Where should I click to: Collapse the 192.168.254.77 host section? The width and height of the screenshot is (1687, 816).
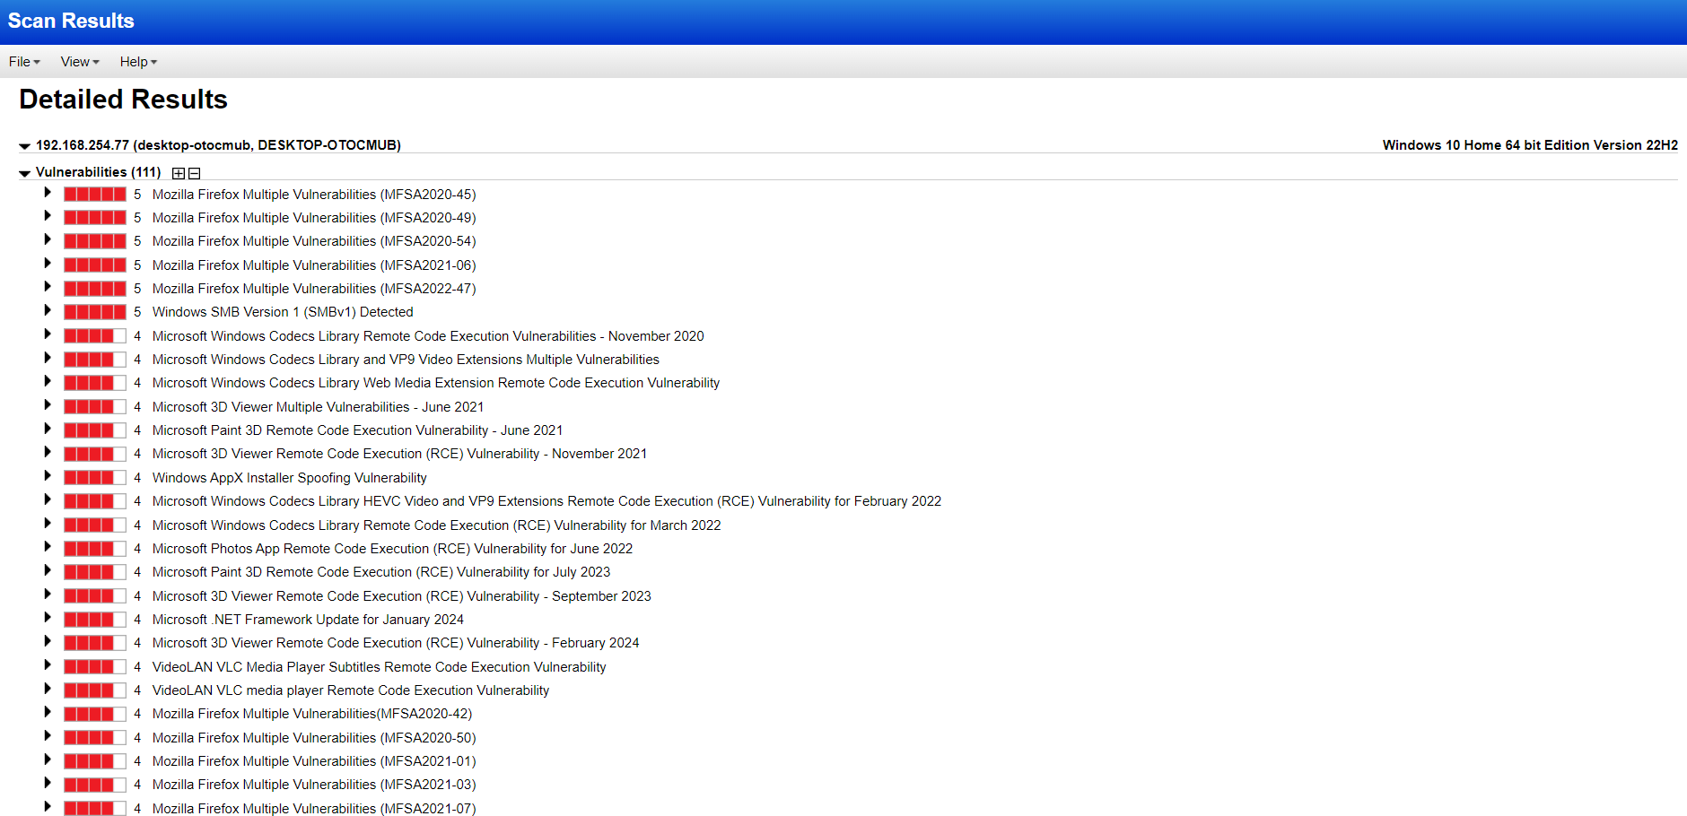tap(25, 146)
